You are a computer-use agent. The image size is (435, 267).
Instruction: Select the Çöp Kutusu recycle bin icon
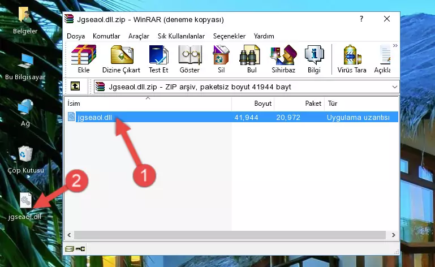pos(25,160)
